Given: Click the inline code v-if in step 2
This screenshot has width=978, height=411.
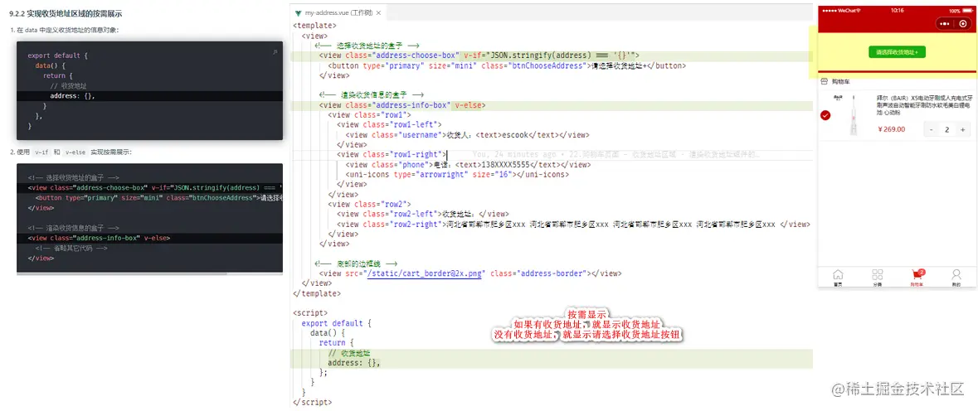Looking at the screenshot, I should click(x=41, y=152).
